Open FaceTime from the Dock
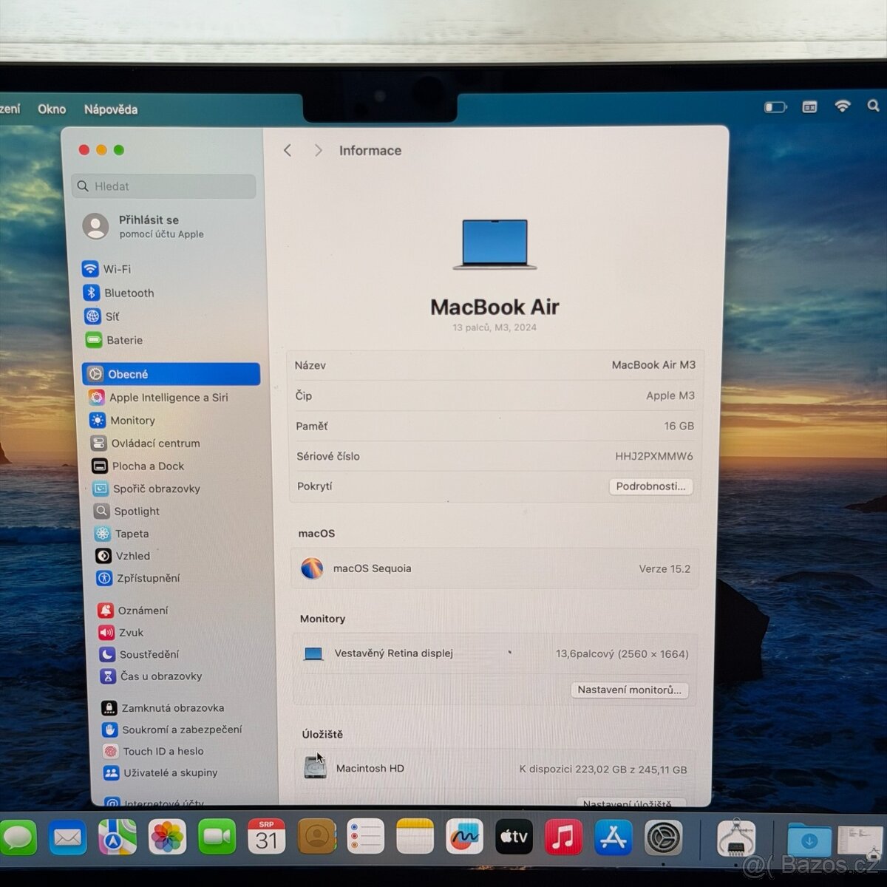The image size is (887, 887). pyautogui.click(x=217, y=837)
